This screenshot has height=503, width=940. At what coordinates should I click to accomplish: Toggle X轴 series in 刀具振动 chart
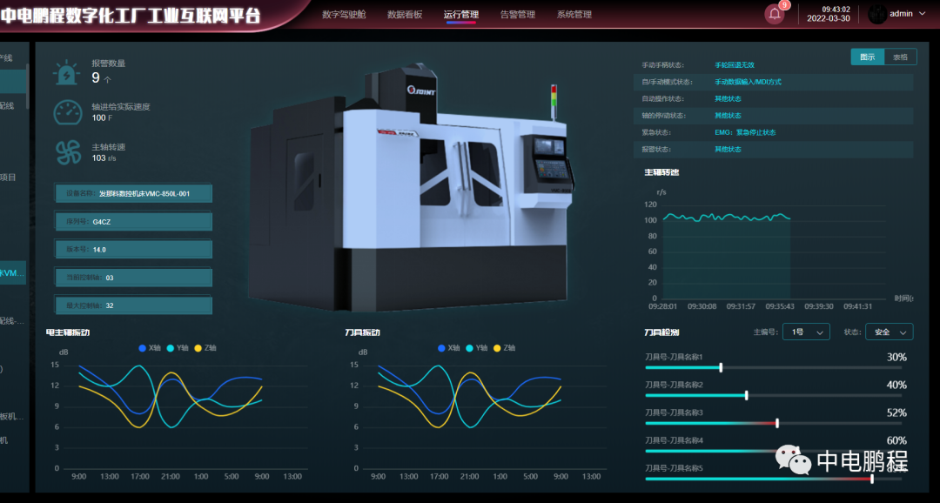point(448,348)
